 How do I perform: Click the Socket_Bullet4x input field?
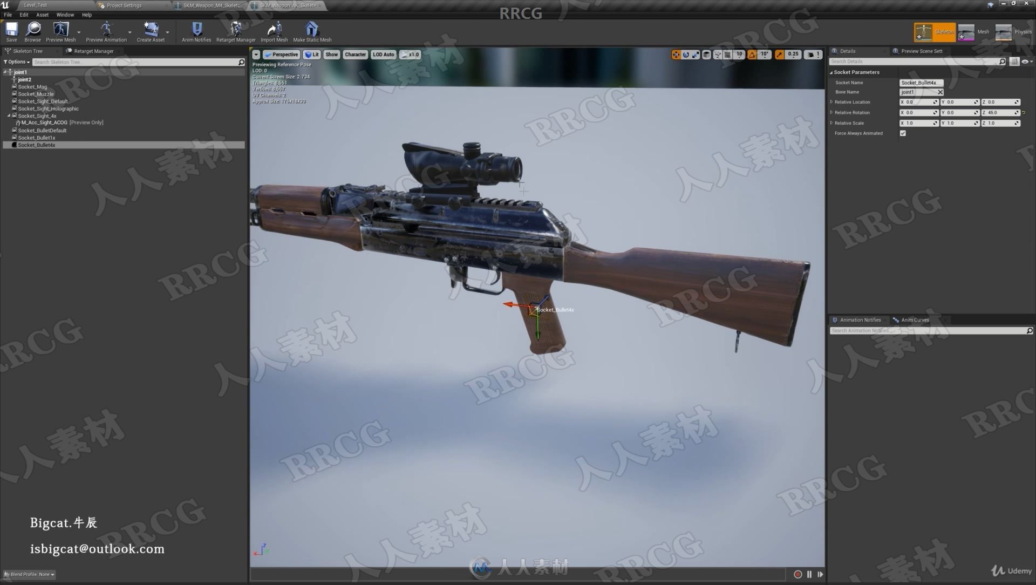pyautogui.click(x=918, y=83)
